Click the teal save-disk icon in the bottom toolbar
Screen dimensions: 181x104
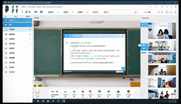[x=99, y=91]
